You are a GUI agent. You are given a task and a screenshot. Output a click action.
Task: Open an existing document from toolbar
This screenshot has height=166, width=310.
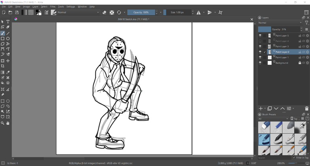point(10,12)
